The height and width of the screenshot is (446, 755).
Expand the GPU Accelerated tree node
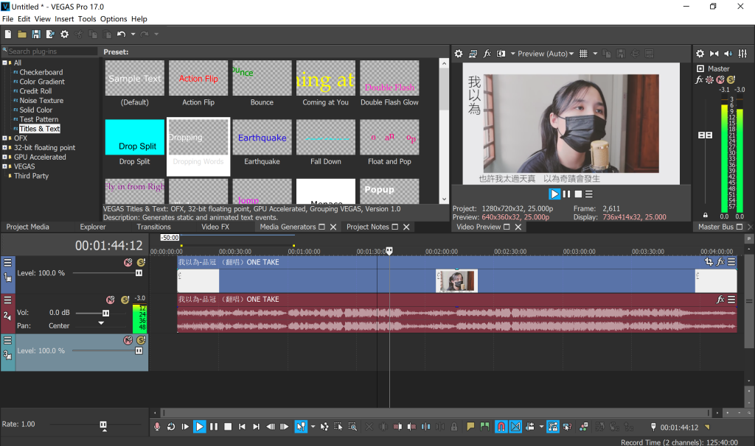(x=4, y=157)
